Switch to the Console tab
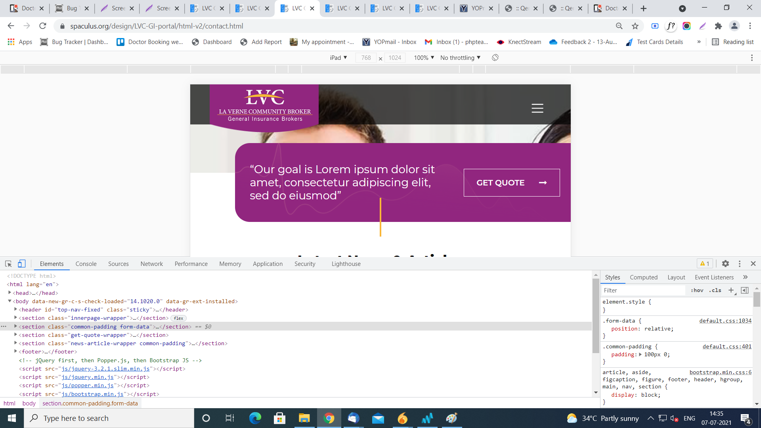This screenshot has width=761, height=428. pos(86,264)
